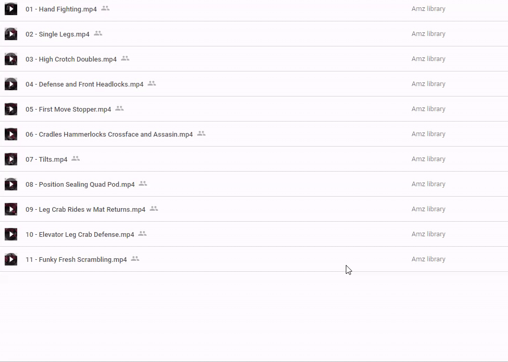Open 04 - Defense and Front Headlocks.mp4
This screenshot has width=508, height=362.
pos(84,84)
